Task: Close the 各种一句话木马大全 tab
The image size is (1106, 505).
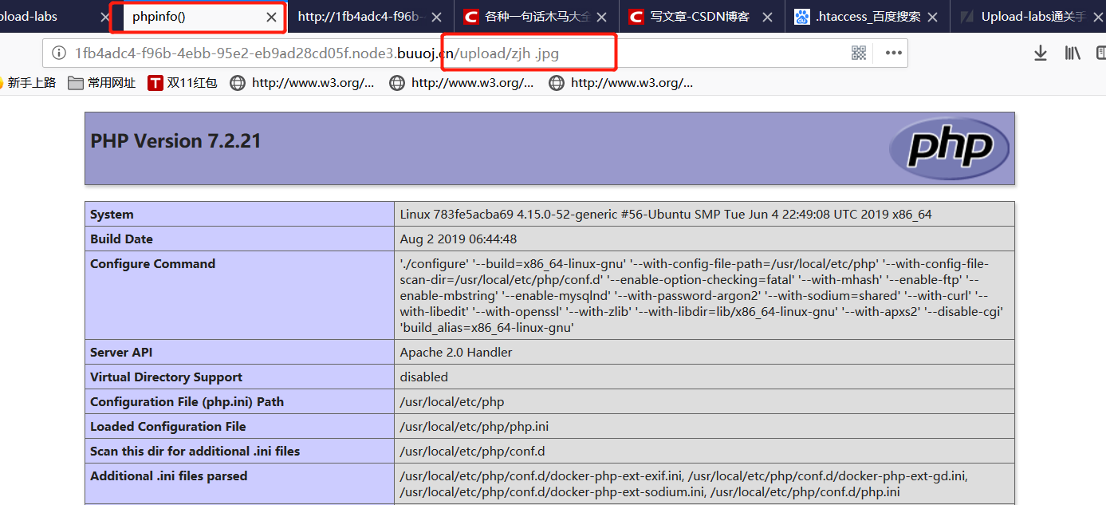Action: (x=601, y=17)
